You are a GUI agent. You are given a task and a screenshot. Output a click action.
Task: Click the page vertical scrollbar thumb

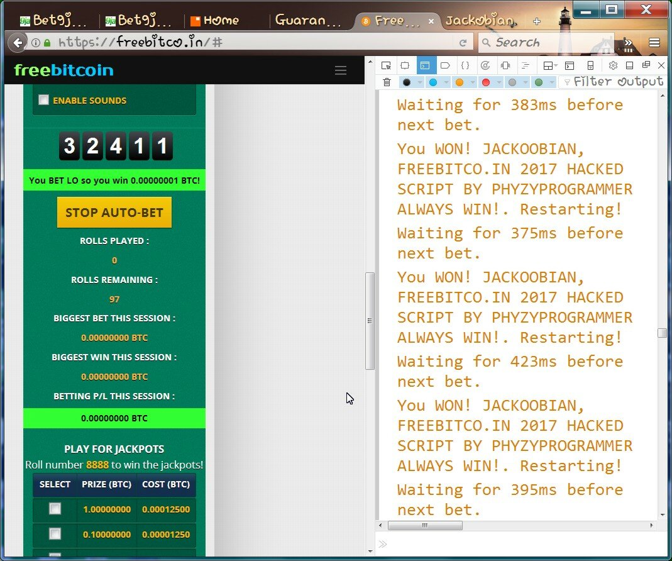[x=370, y=321]
